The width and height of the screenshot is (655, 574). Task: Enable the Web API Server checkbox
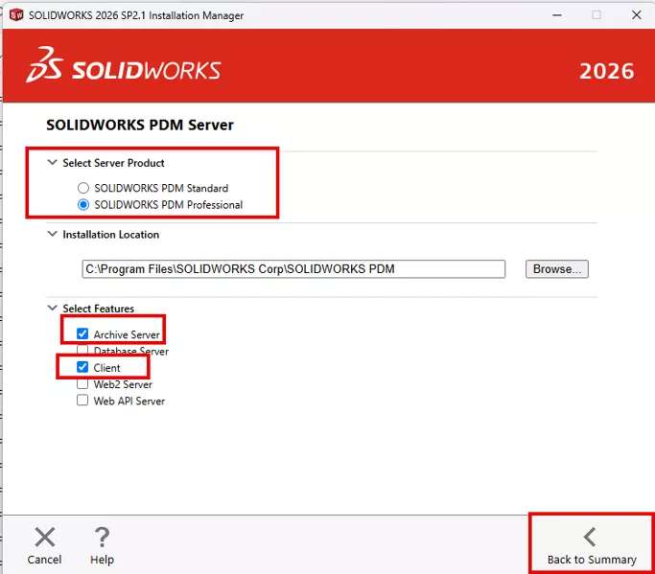point(82,401)
